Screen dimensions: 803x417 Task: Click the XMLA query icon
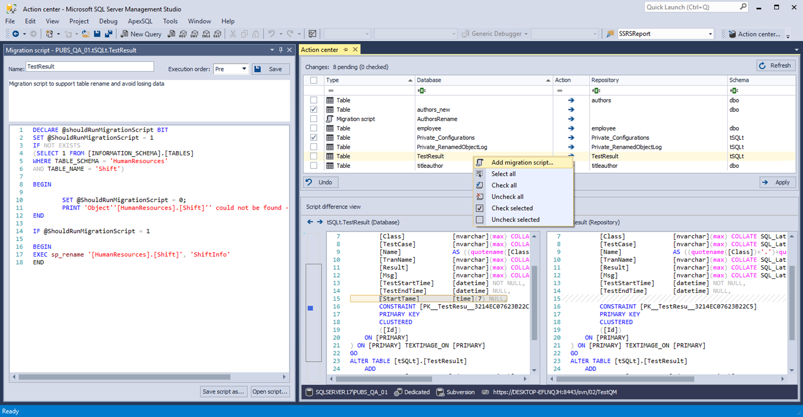coord(206,34)
